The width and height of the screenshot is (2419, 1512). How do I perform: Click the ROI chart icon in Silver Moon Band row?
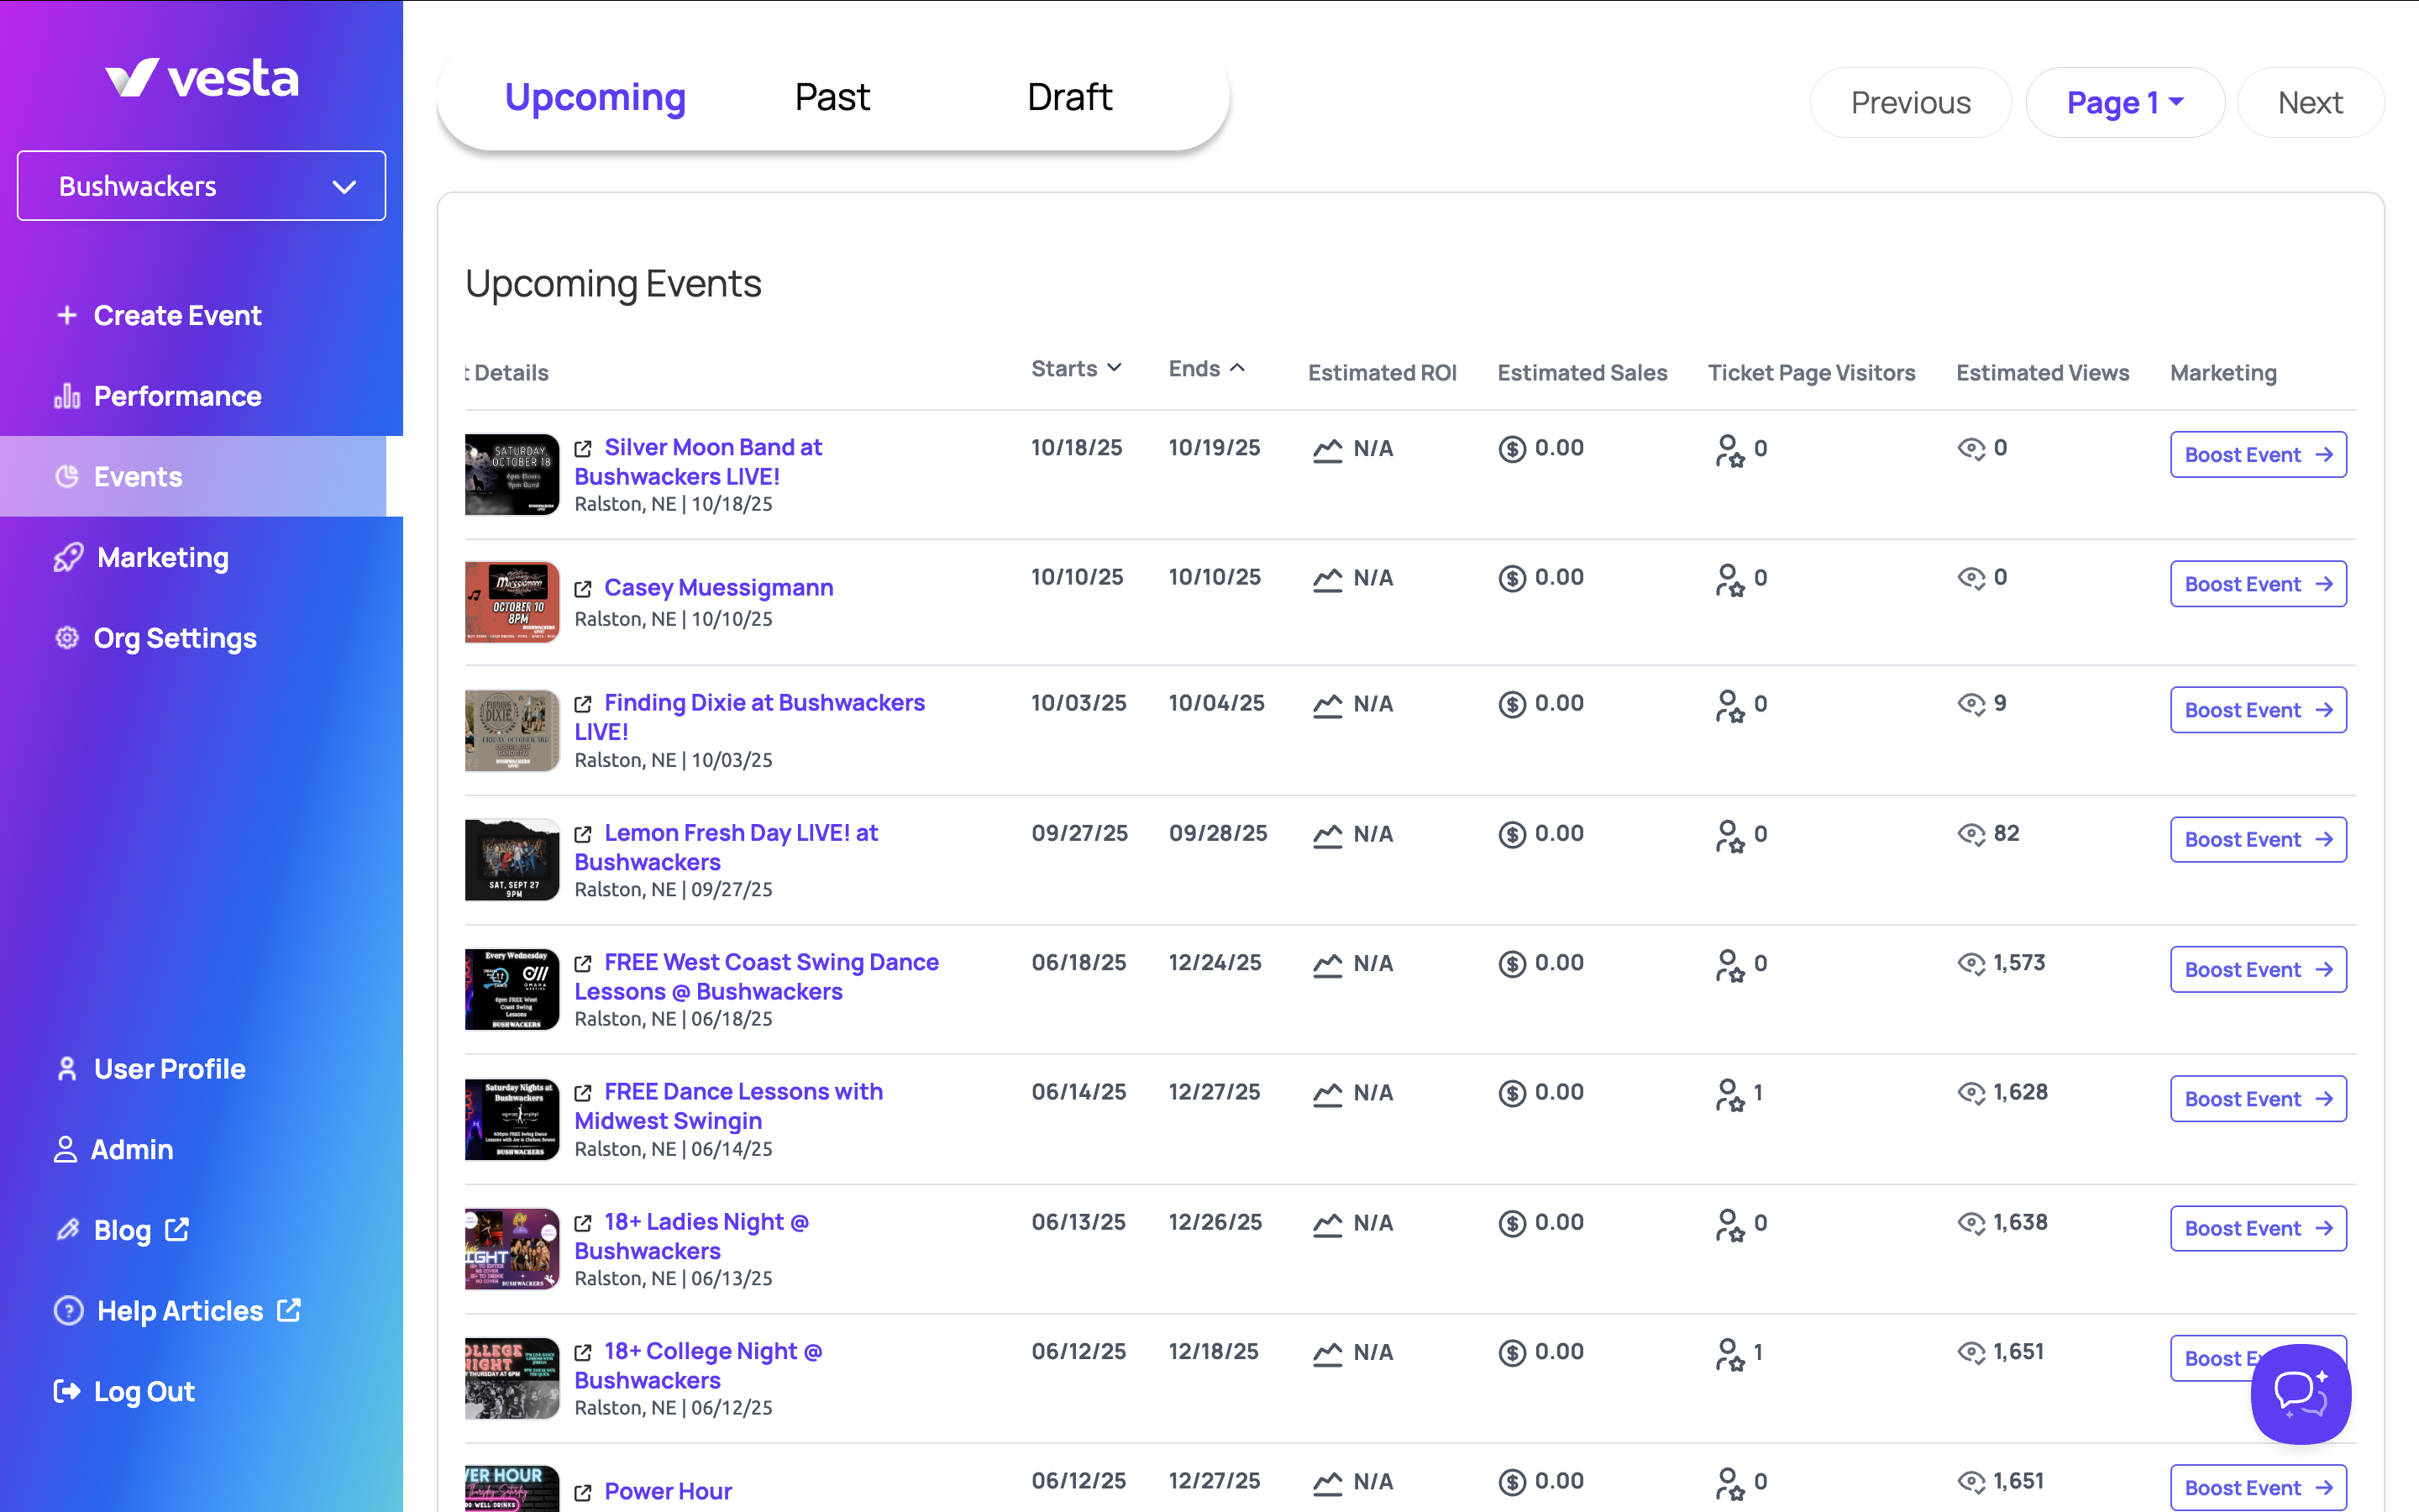[1327, 450]
